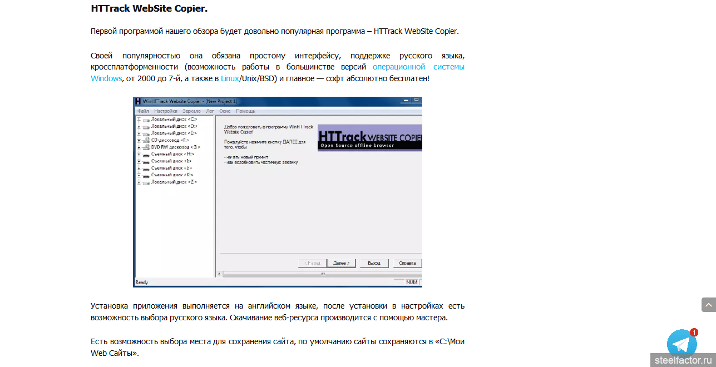Viewport: 716px width, 367px height.
Task: Click the local disk Z: icon
Action: [146, 182]
